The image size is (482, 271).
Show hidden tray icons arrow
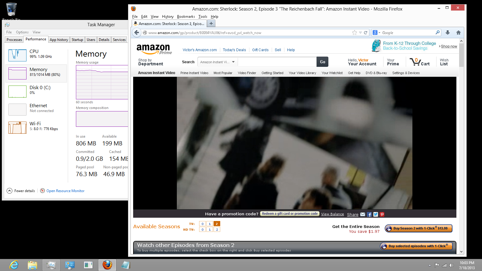[x=430, y=265]
